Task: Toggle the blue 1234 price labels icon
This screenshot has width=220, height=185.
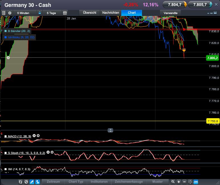Action: coord(196,182)
